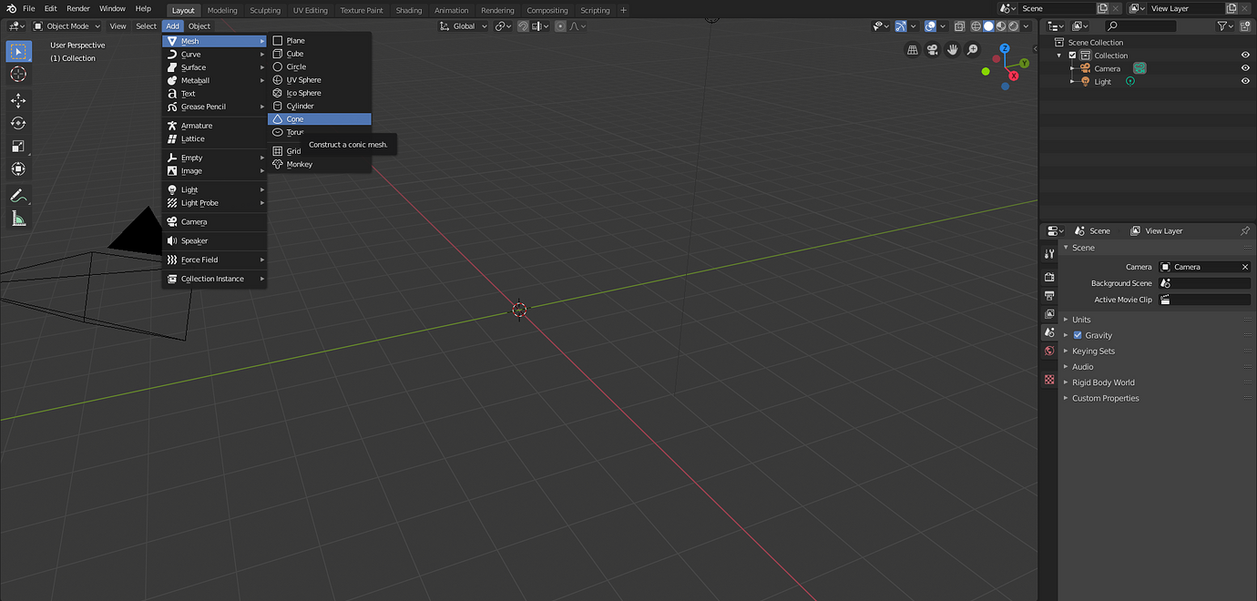Switch to Material Preview shading
The width and height of the screenshot is (1257, 601).
pos(1000,26)
